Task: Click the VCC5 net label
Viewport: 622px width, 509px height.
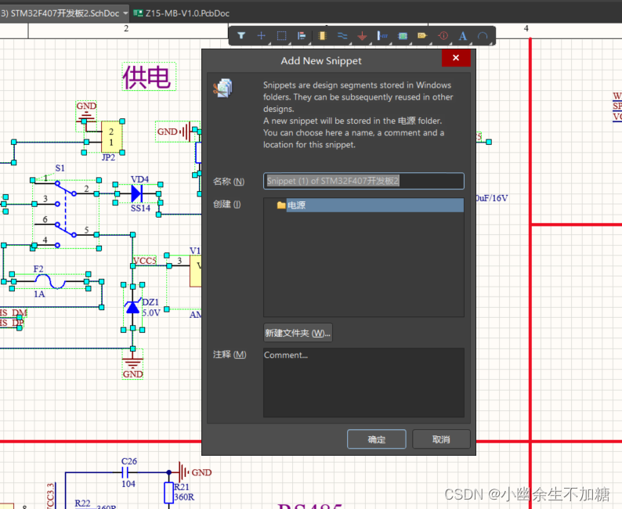Action: tap(145, 261)
